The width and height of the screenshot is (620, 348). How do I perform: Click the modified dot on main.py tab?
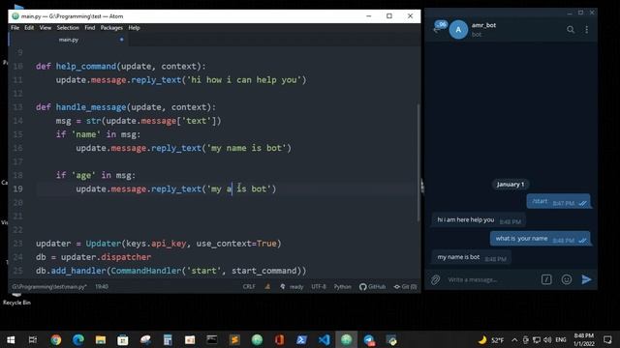coord(121,40)
